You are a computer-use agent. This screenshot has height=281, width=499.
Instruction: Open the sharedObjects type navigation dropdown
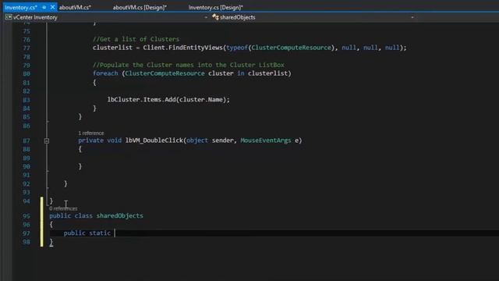412,17
